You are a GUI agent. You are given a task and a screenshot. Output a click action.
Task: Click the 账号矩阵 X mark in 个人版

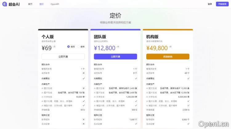(x=83, y=120)
